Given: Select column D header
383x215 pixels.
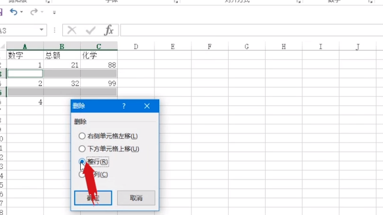Looking at the screenshot, I should click(136, 47).
